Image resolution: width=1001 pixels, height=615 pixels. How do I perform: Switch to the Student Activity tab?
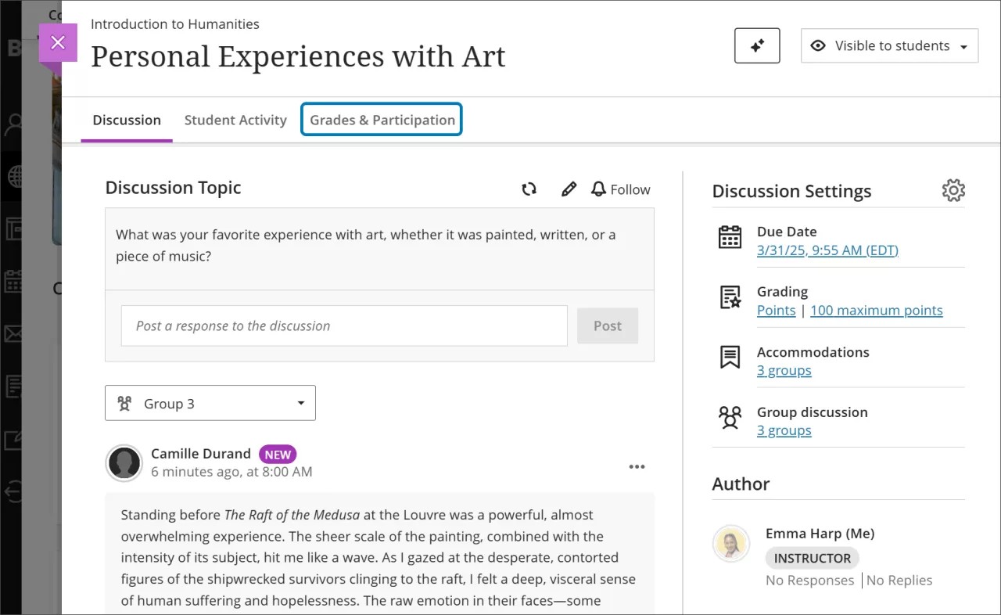(235, 120)
